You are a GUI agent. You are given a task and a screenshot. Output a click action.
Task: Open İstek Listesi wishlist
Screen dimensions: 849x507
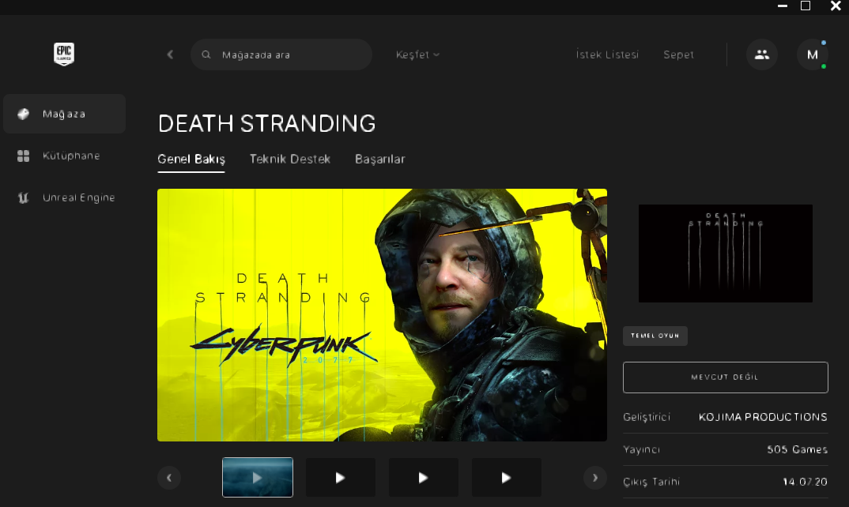tap(608, 54)
